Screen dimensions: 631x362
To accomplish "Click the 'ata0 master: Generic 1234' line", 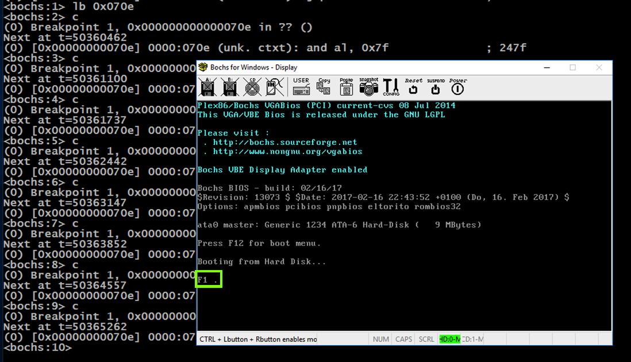I will tap(339, 225).
